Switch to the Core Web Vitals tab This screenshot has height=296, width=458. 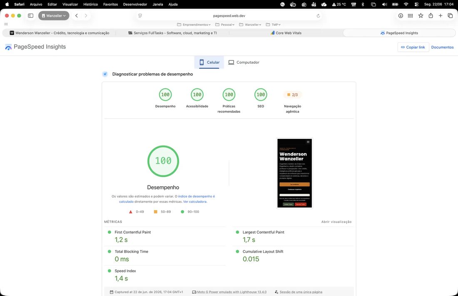[x=286, y=33]
